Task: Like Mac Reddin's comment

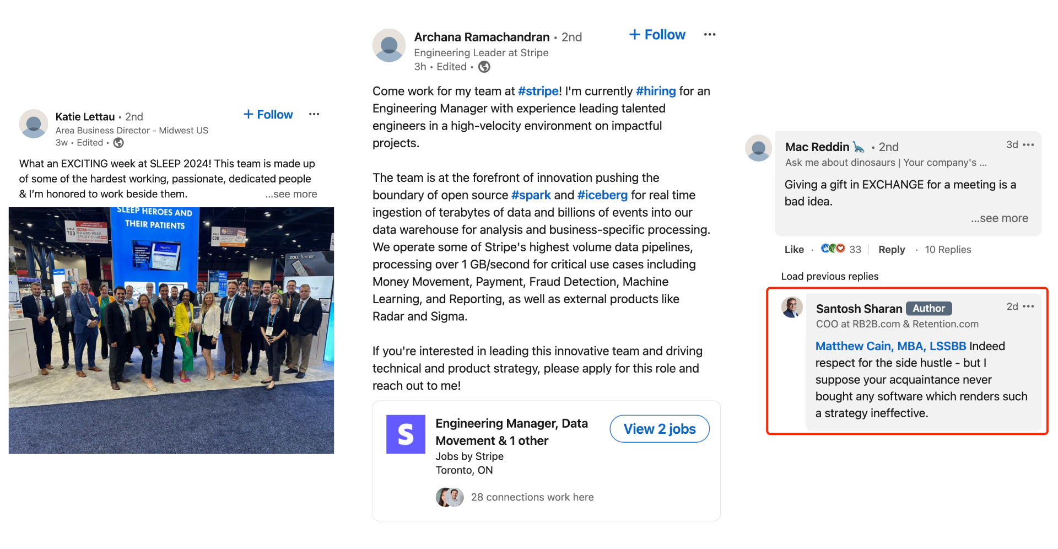Action: click(x=793, y=250)
